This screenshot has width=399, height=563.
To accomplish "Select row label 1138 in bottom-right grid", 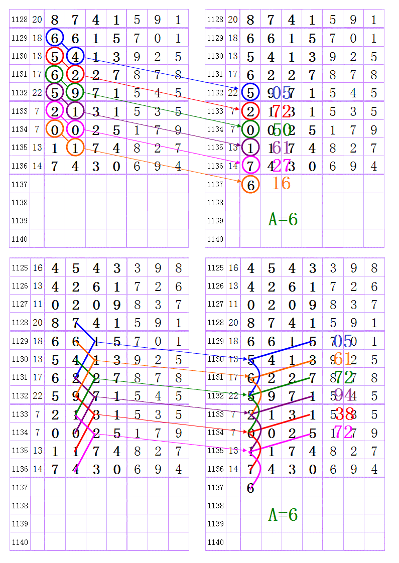I will 215,506.
